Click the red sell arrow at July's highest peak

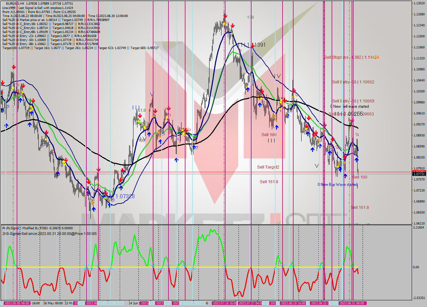[225, 16]
